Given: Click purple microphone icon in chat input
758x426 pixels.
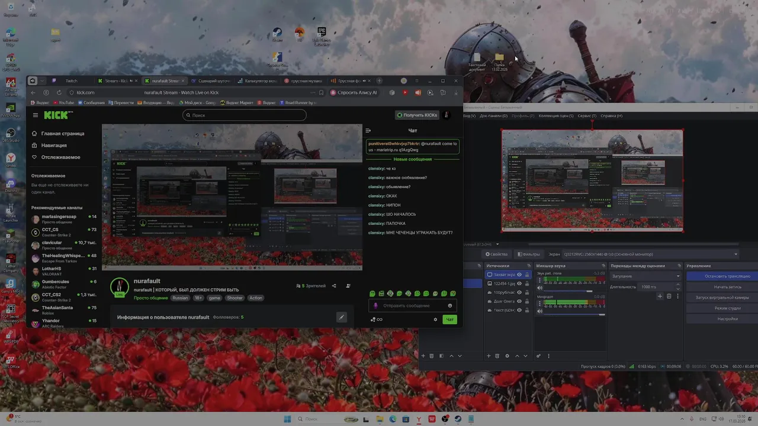Looking at the screenshot, I should pos(375,305).
